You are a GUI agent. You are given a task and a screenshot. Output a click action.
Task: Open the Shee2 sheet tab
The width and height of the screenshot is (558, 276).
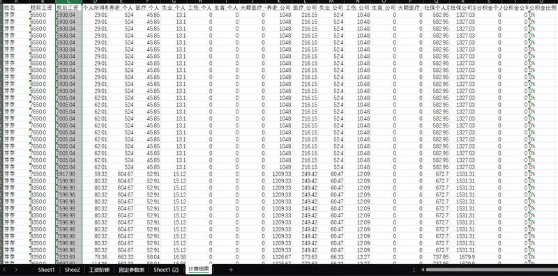[73, 270]
